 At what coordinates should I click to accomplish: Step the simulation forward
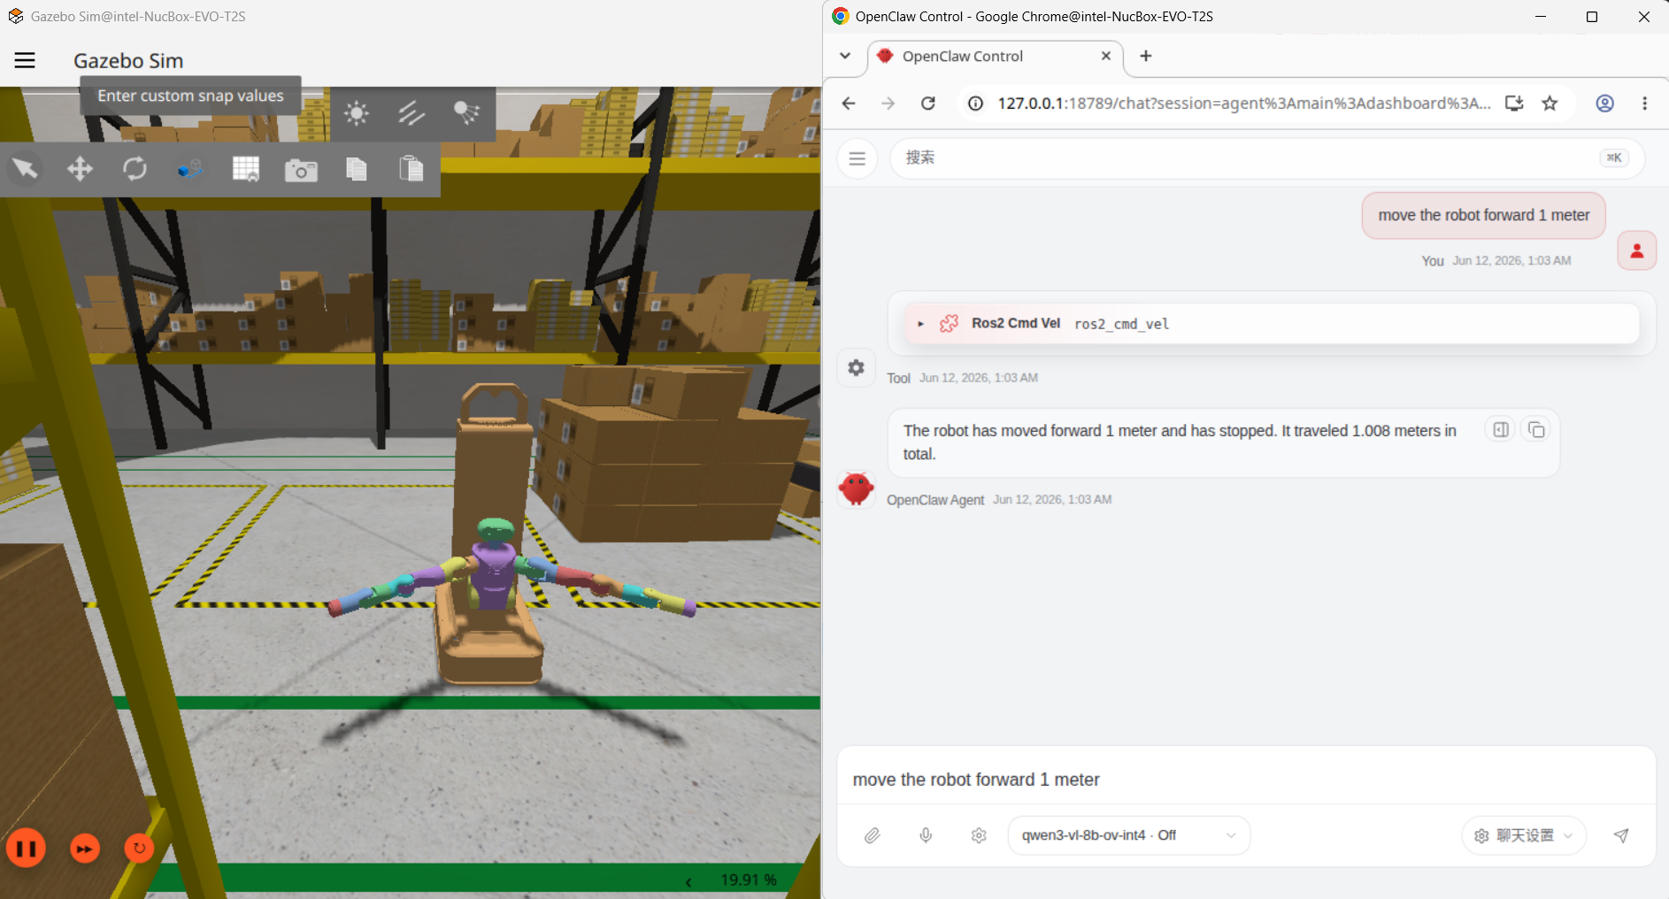(85, 849)
